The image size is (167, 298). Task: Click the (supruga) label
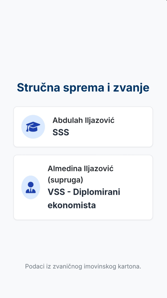pos(65,180)
